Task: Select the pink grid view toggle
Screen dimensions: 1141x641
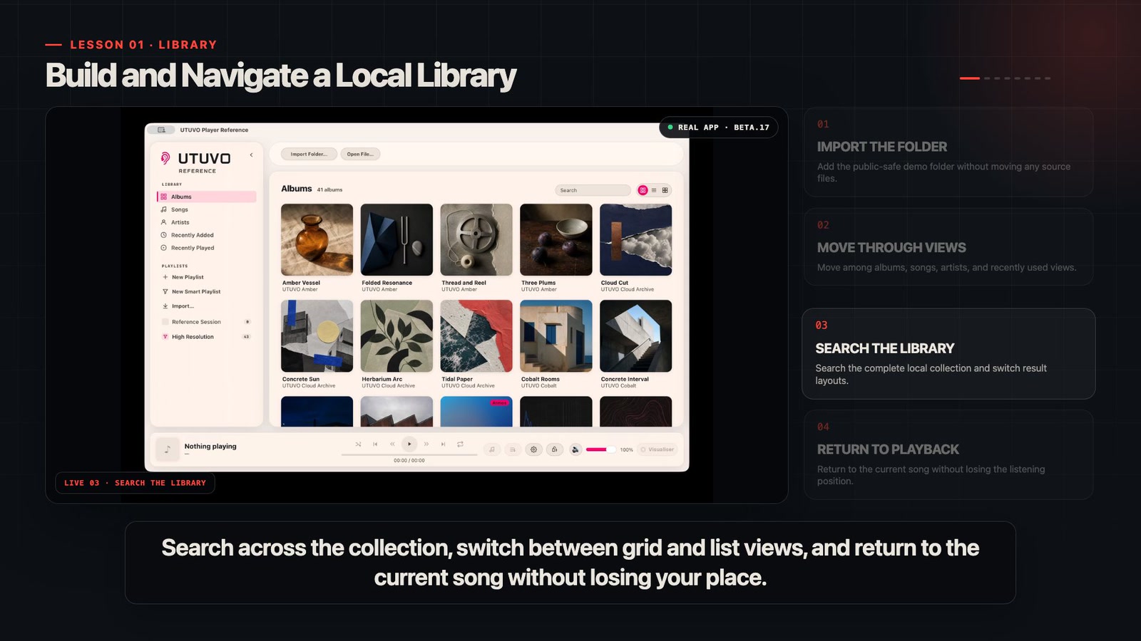Action: [643, 190]
